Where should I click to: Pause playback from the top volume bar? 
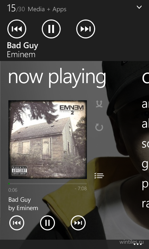point(51,29)
